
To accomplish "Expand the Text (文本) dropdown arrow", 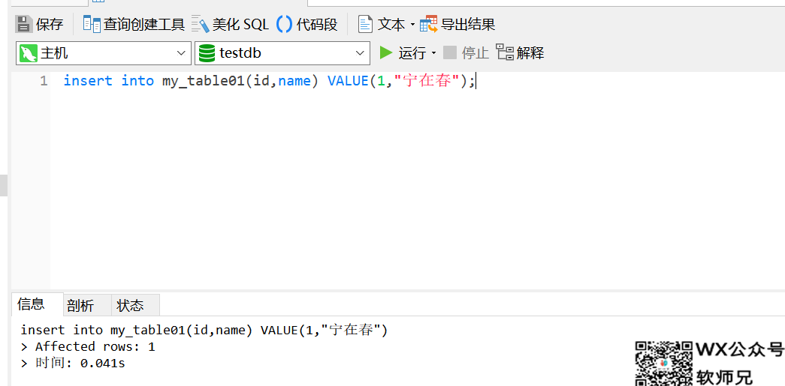I will click(412, 25).
